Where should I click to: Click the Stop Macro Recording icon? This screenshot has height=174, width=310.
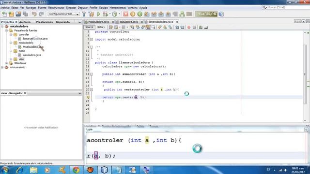coord(194,28)
